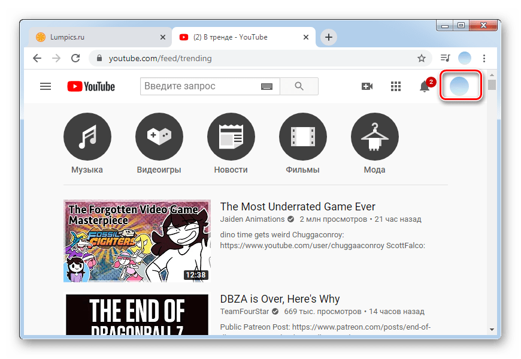521x359 pixels.
Task: Bookmark this page with the star icon
Action: click(422, 59)
